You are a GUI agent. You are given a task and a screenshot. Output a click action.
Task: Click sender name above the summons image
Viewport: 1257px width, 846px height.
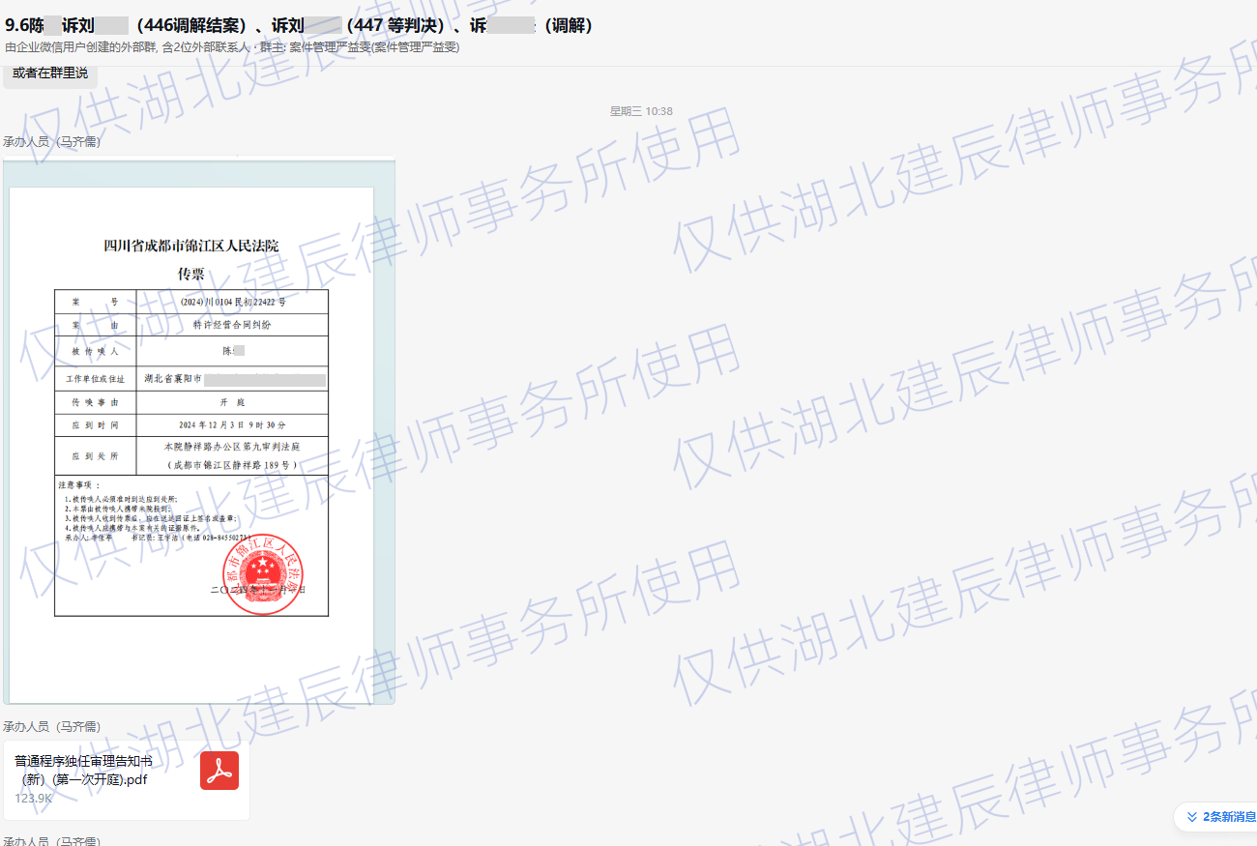click(52, 142)
